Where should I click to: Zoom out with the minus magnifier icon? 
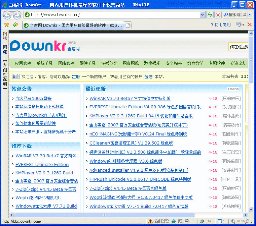pyautogui.click(x=248, y=221)
